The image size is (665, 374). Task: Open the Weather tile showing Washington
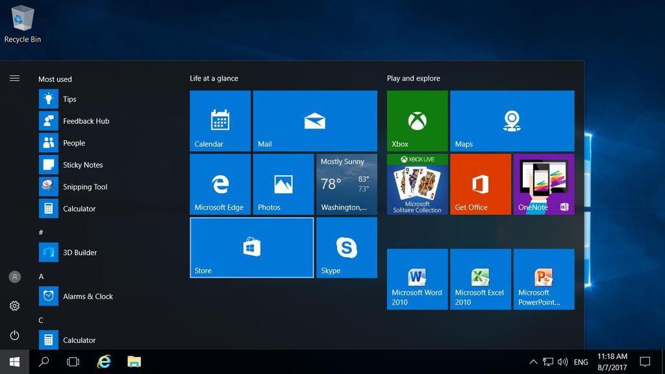(x=347, y=184)
